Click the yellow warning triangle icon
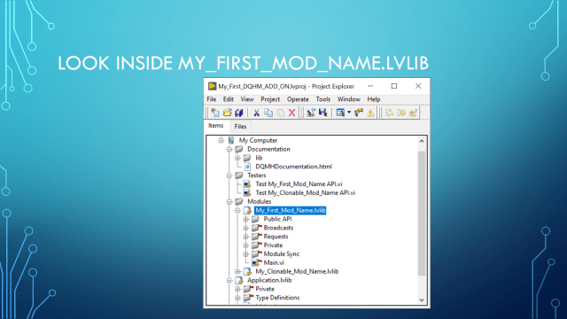 click(370, 113)
